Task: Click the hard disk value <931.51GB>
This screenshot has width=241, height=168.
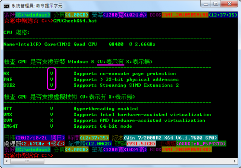Action: (141, 144)
